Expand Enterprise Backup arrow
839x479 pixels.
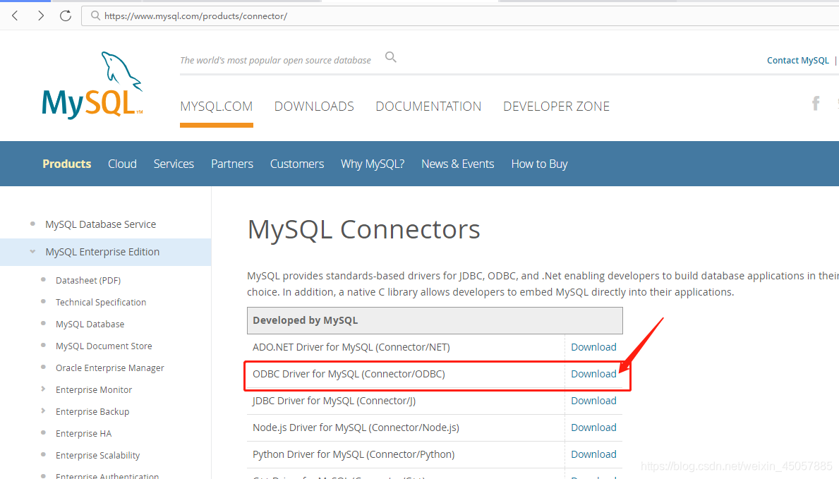[x=43, y=411]
